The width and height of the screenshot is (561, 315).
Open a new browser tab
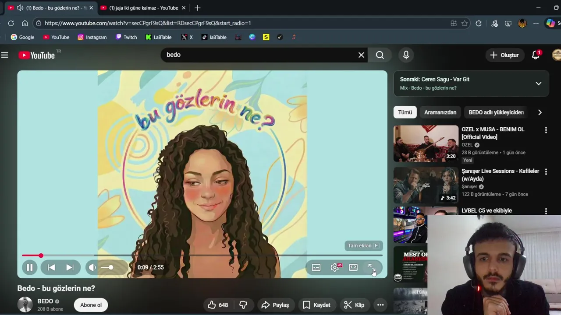198,8
